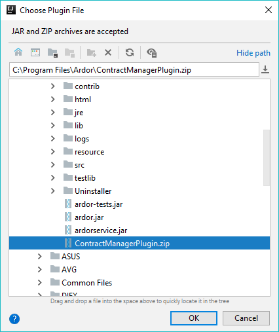Screen dimensions: 279x332
Task: Click the file path input field
Action: [134, 70]
